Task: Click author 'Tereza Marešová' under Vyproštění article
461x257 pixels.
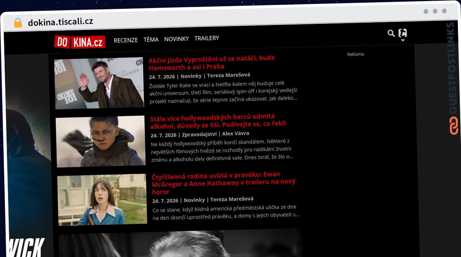Action: [228, 75]
